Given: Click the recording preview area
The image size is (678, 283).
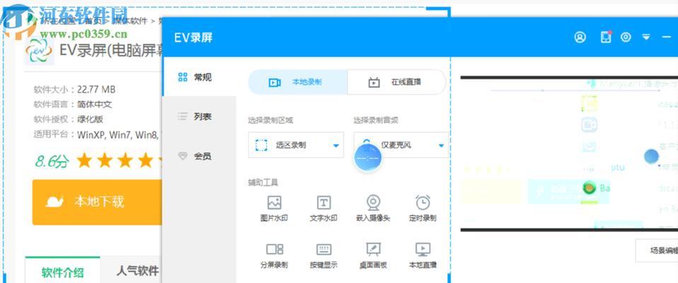Looking at the screenshot, I should pos(569,154).
